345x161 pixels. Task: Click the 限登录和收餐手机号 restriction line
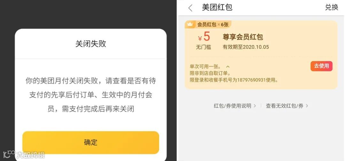point(234,80)
